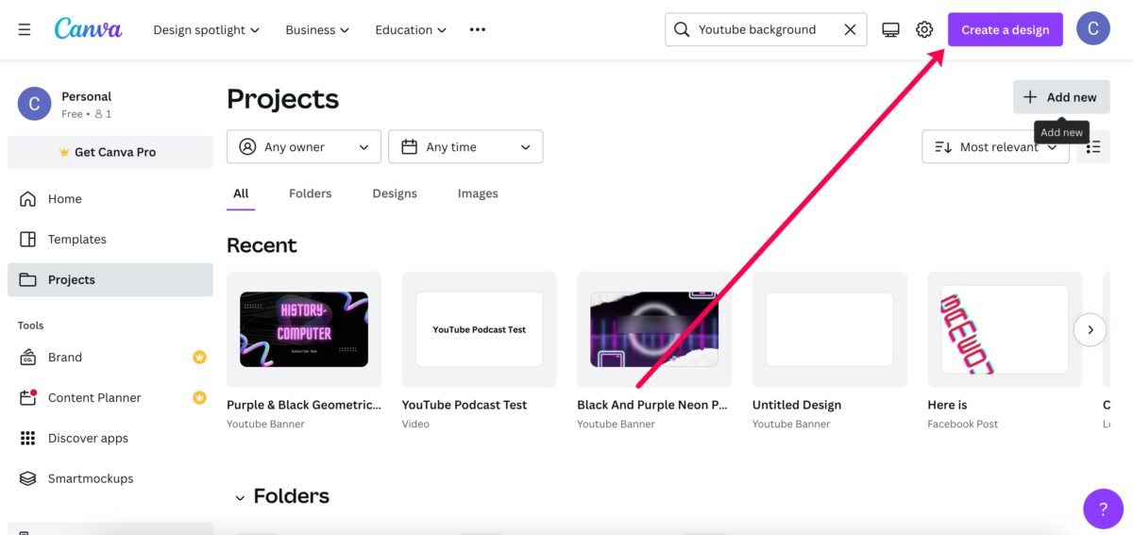
Task: Open Discover apps in sidebar
Action: [x=110, y=439]
